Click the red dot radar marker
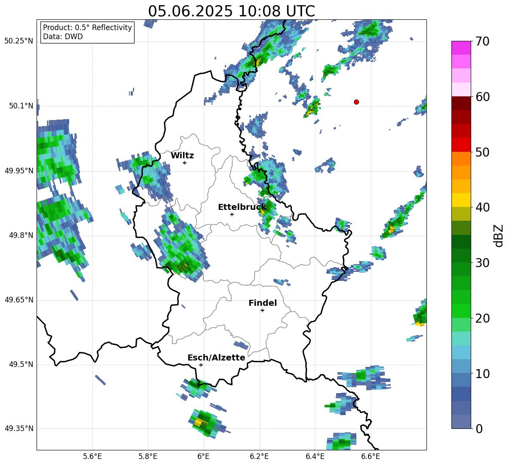 (356, 102)
